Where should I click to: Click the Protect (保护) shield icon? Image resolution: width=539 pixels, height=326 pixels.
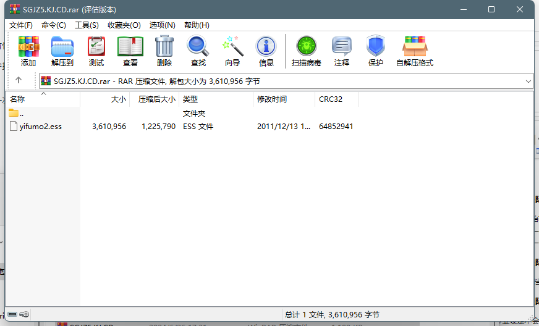point(376,51)
